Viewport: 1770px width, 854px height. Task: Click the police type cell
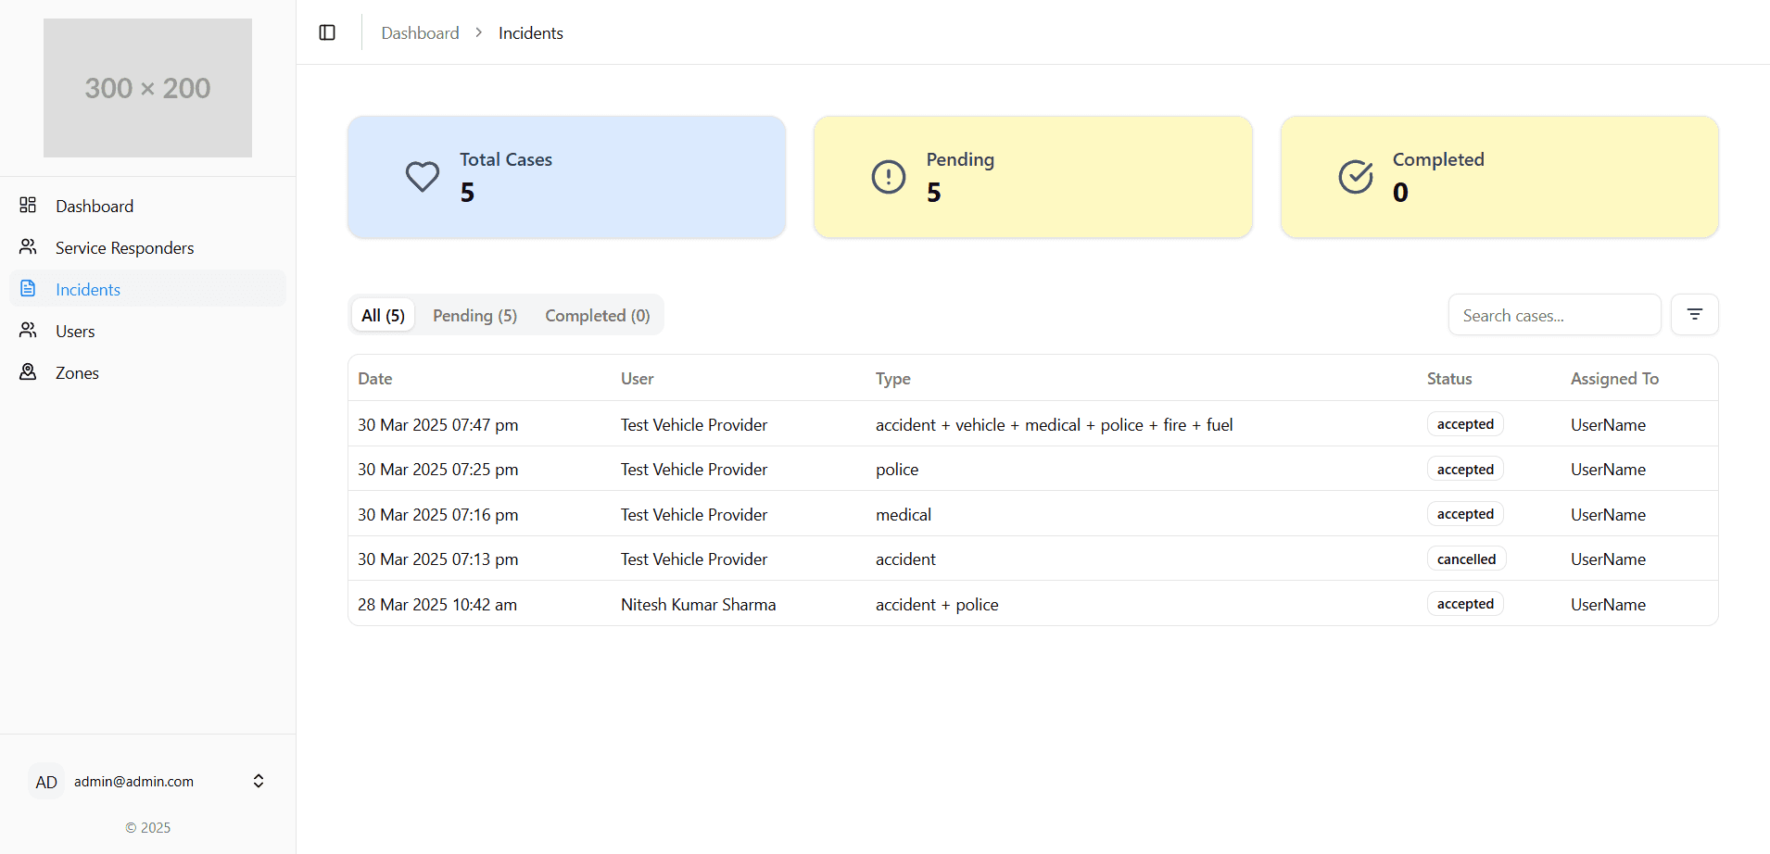point(897,469)
